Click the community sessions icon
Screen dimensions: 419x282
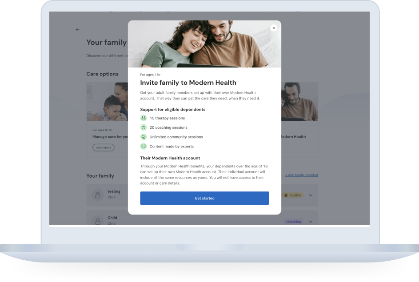[144, 137]
